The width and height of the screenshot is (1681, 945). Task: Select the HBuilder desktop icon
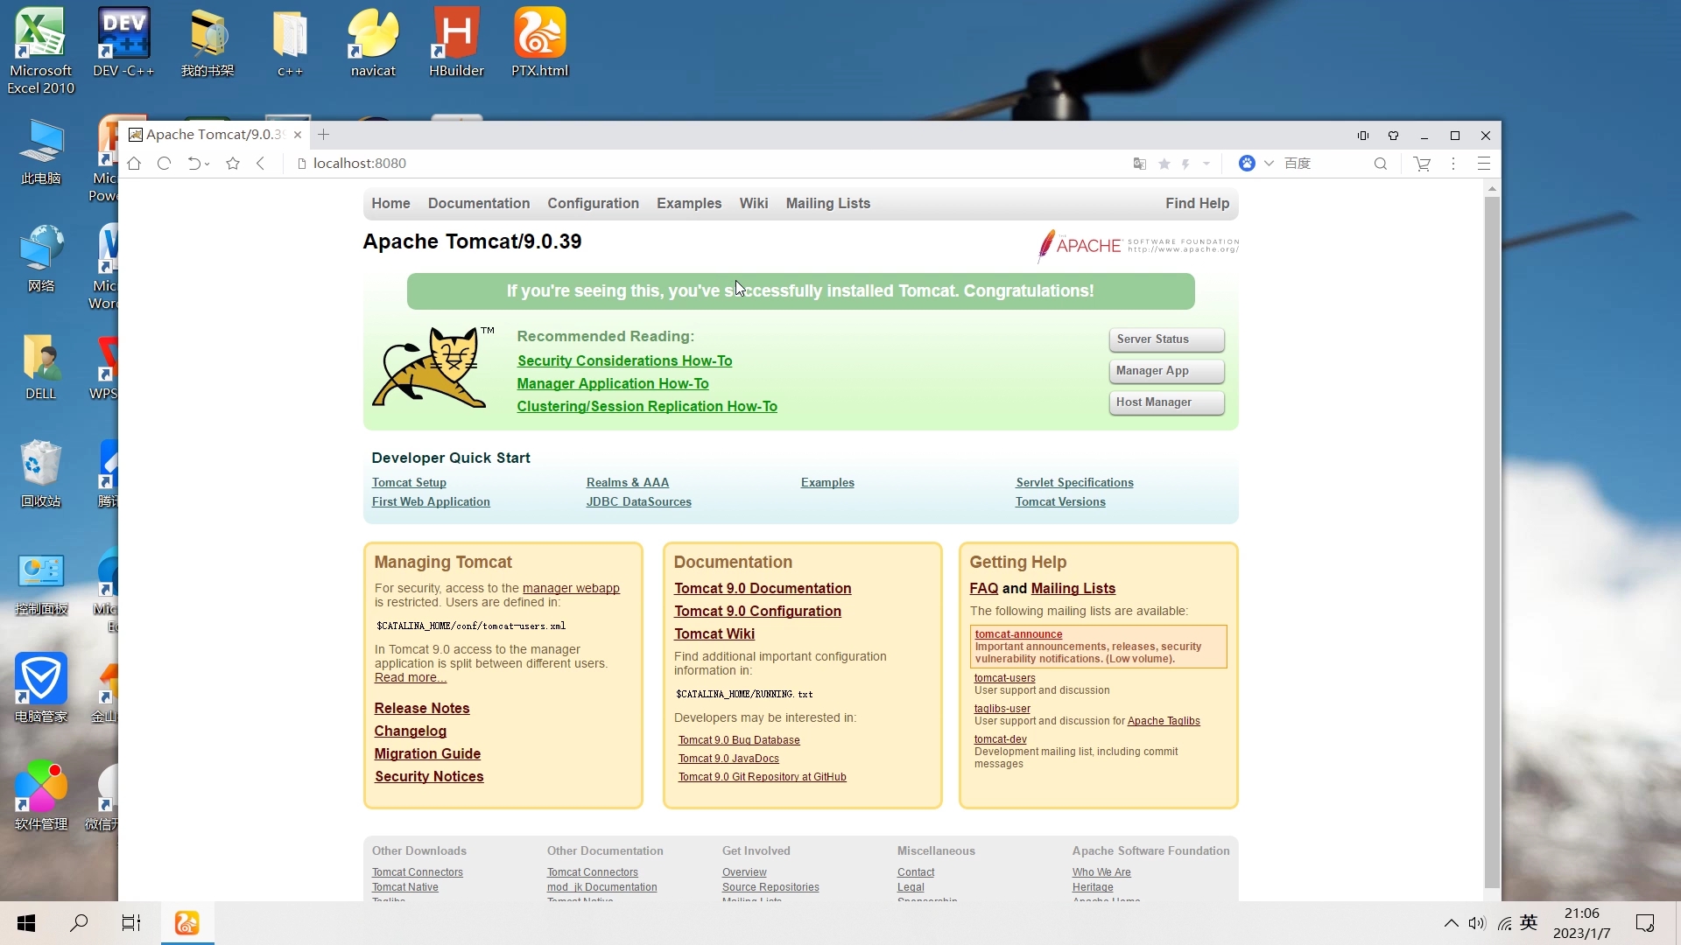456,42
